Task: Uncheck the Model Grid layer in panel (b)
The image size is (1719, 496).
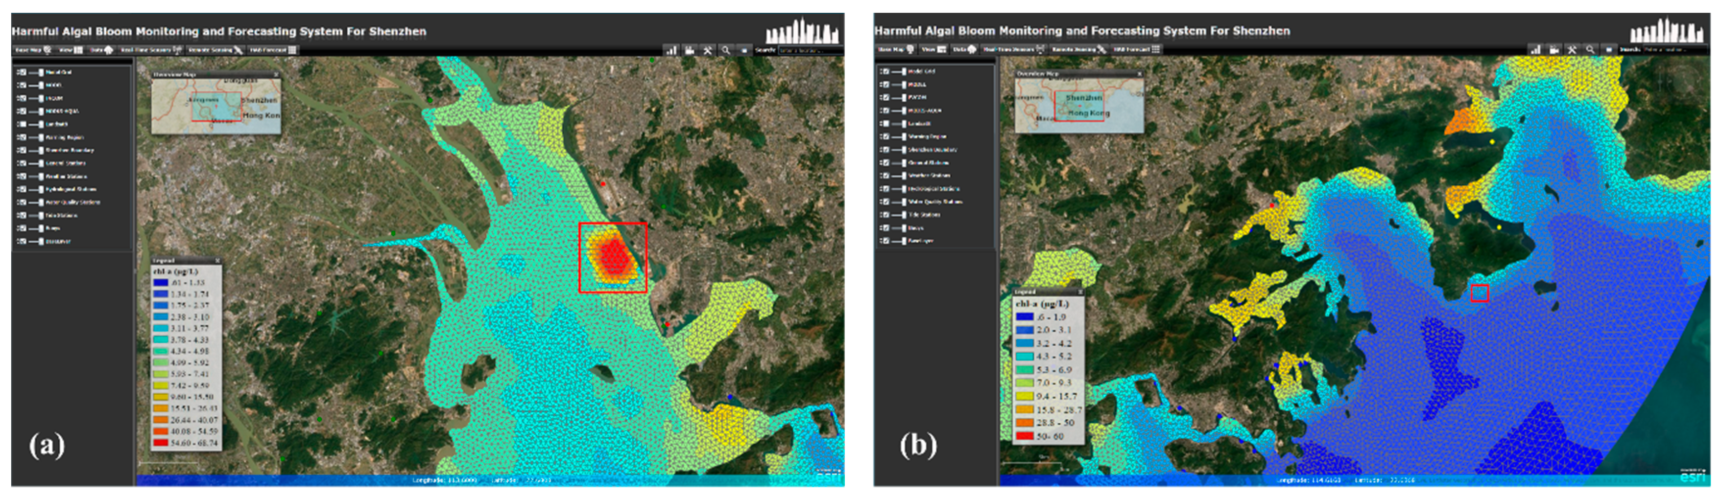Action: [885, 71]
